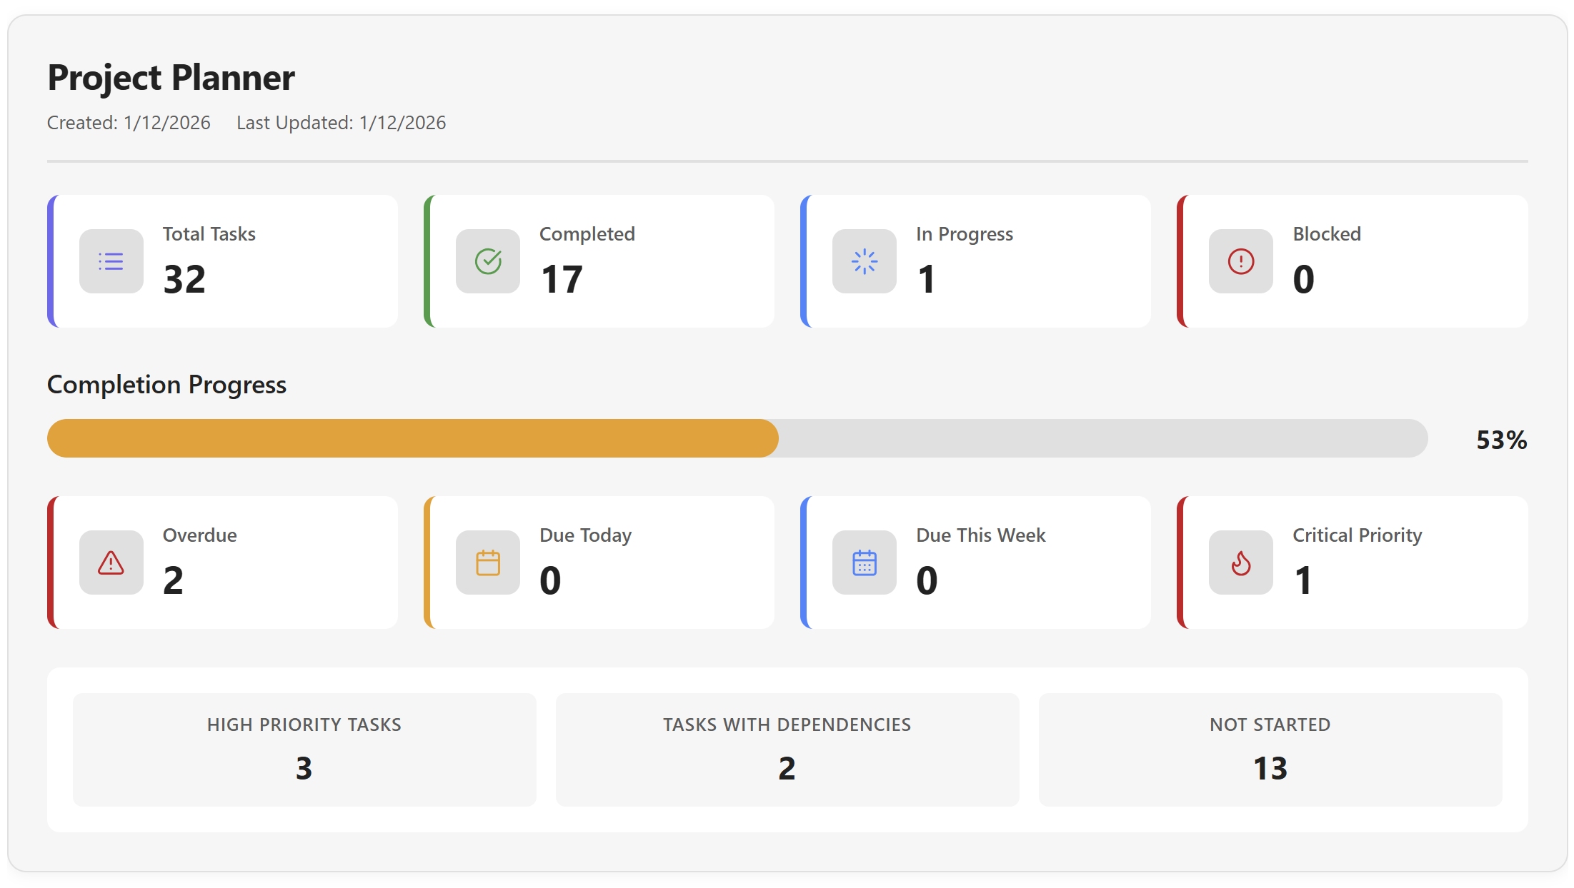Click the 53% progress percentage label
This screenshot has height=888, width=1574.
(x=1501, y=440)
